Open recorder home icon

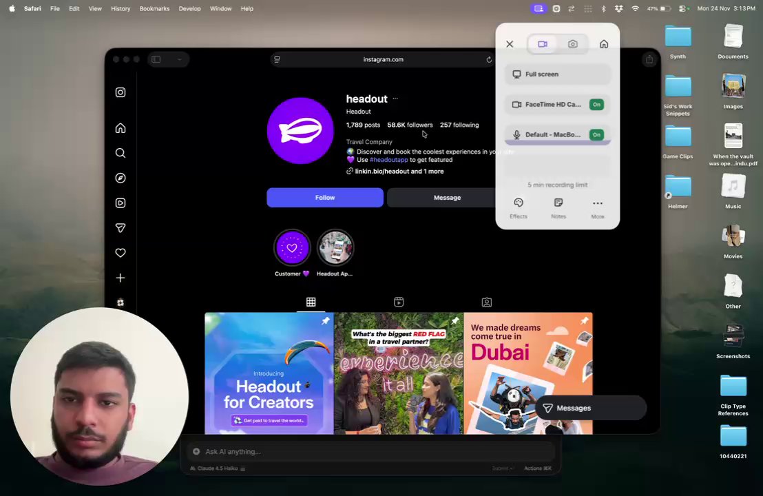[x=604, y=44]
